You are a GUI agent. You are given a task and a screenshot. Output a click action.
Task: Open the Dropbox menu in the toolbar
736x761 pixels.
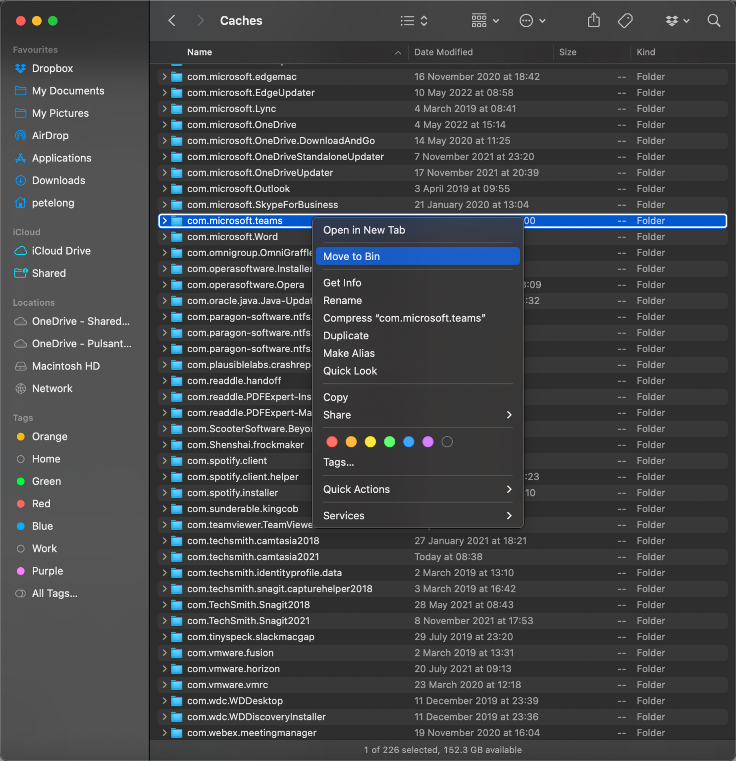[677, 20]
